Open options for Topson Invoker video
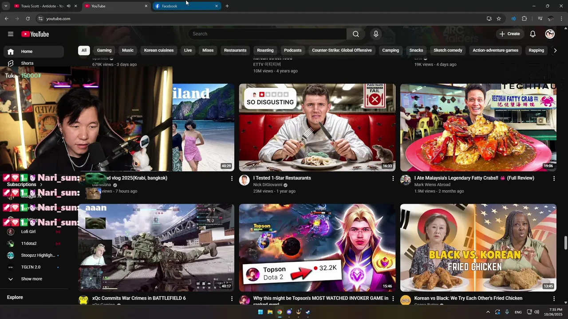The image size is (568, 319). pos(393,299)
